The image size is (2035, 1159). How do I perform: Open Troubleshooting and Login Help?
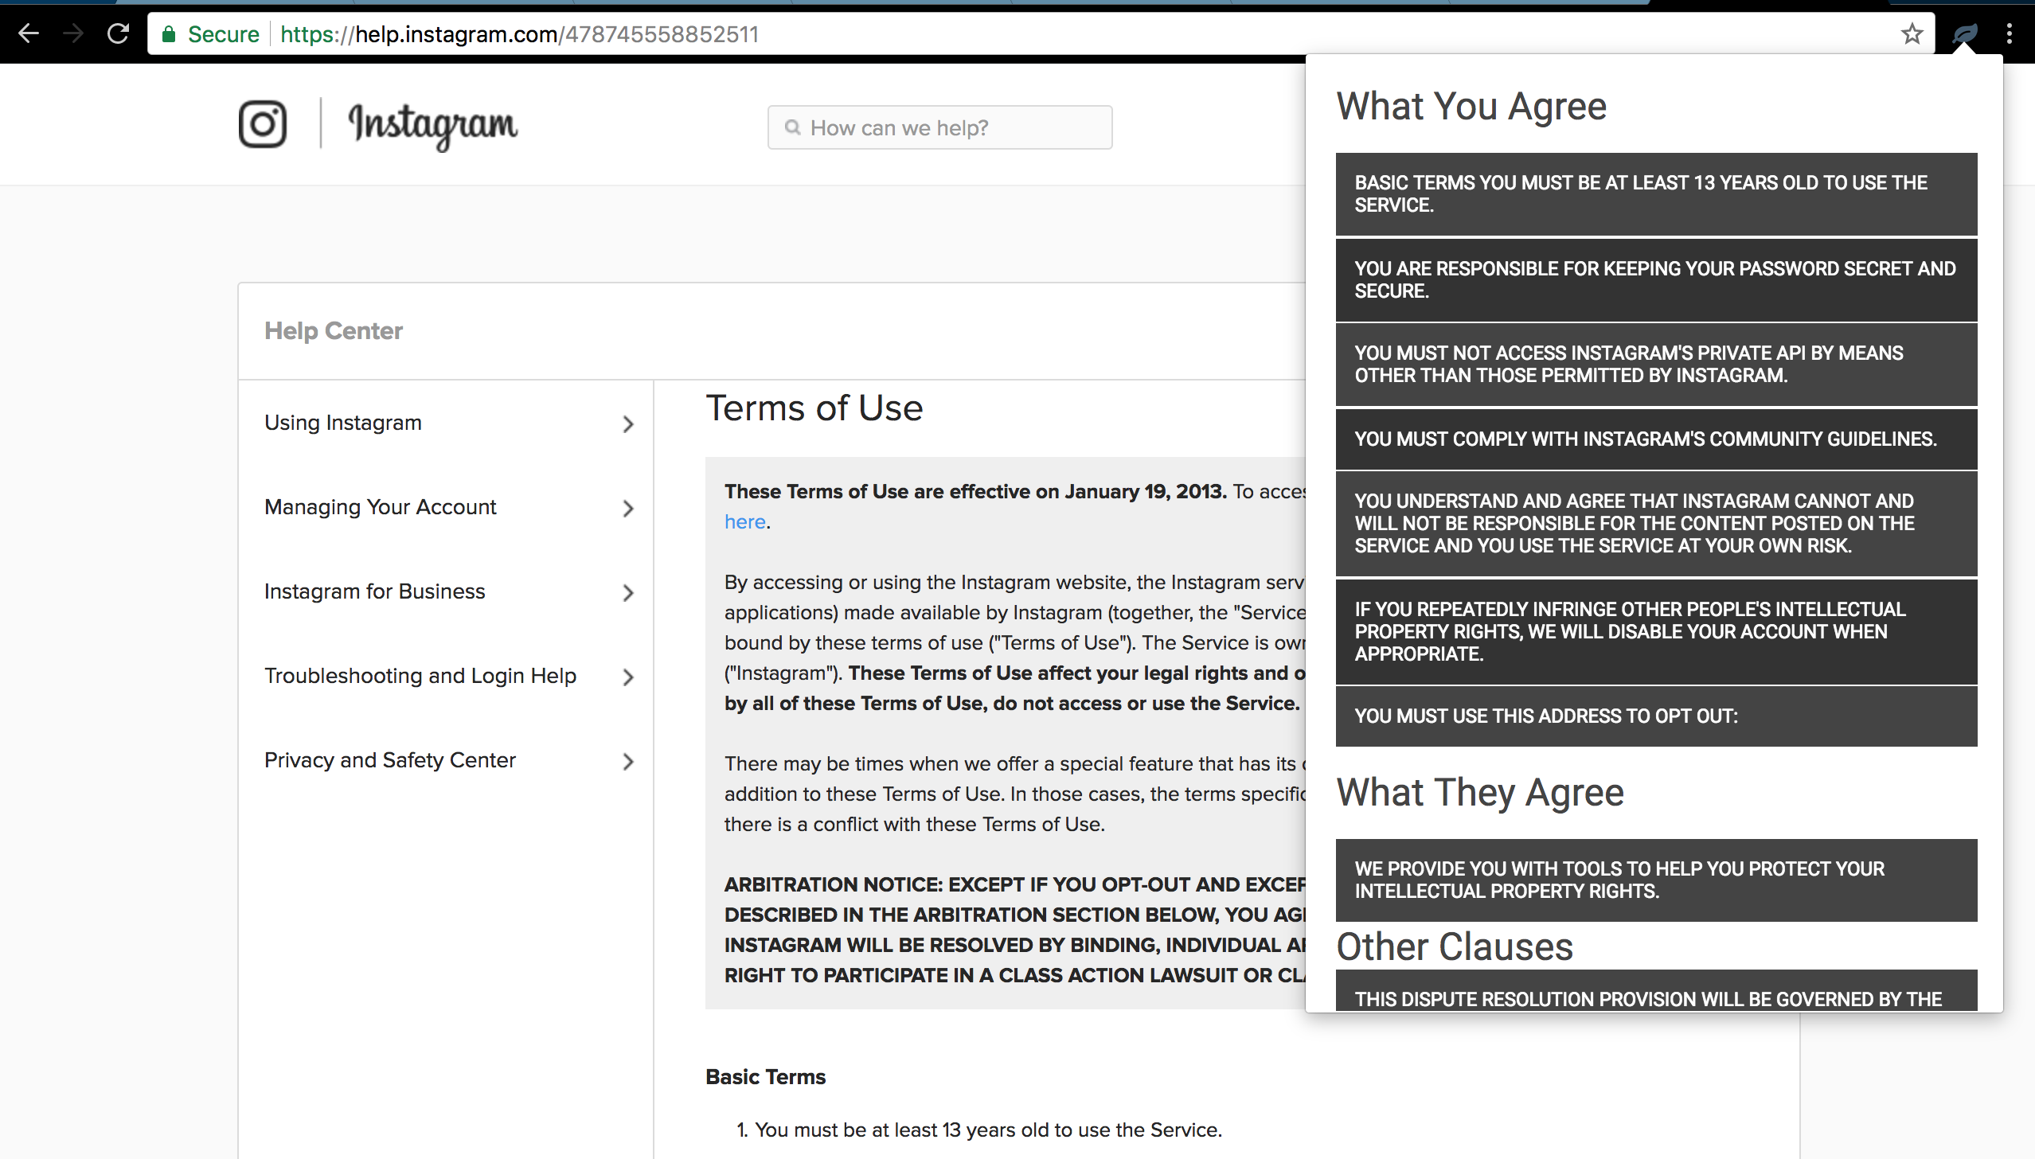point(420,676)
